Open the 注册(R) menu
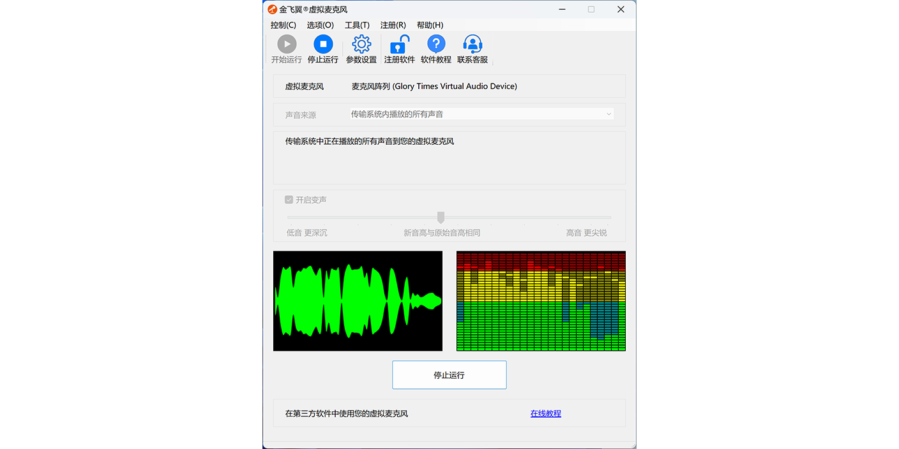Screen dimensions: 899x449 tap(393, 25)
